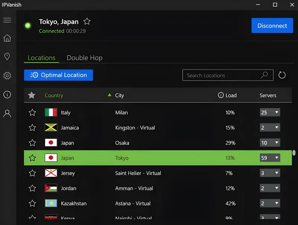The image size is (298, 225).
Task: Click the Load info icon
Action: [x=221, y=95]
